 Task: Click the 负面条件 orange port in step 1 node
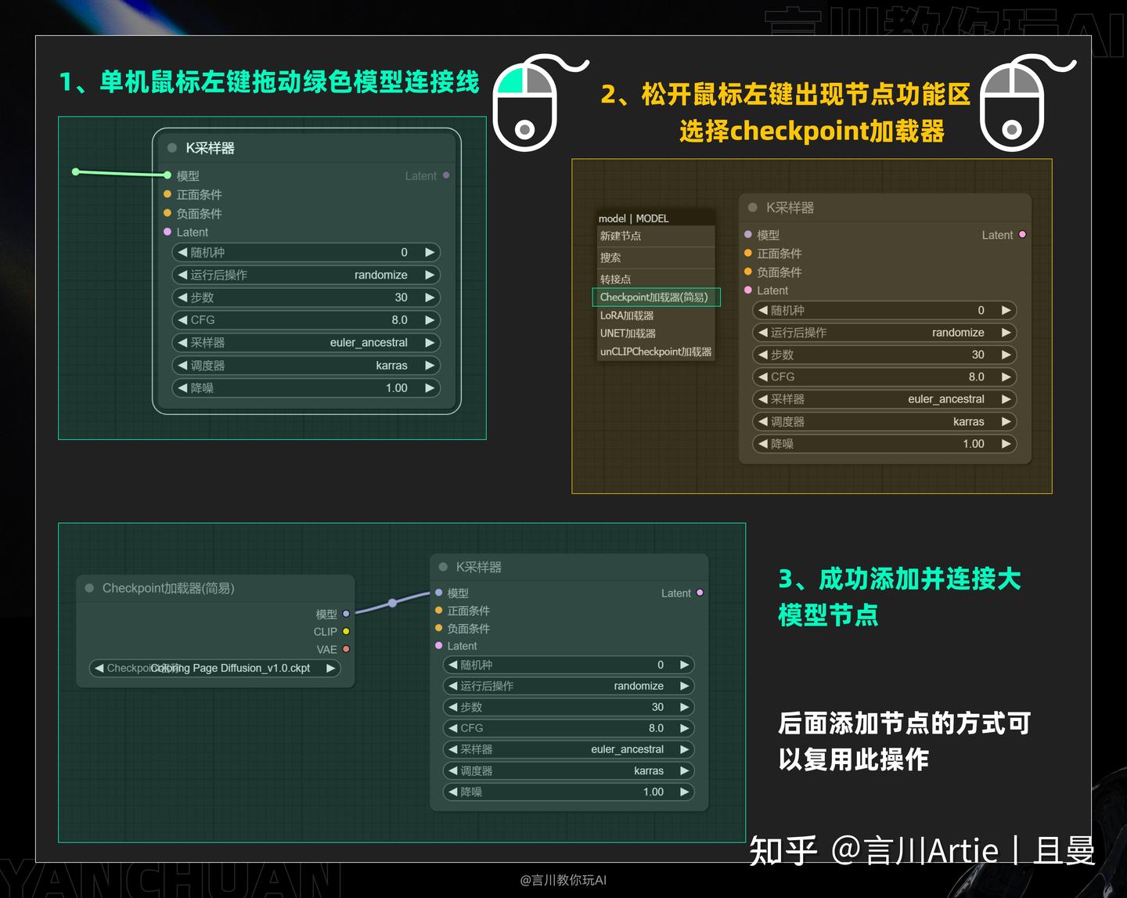click(167, 213)
